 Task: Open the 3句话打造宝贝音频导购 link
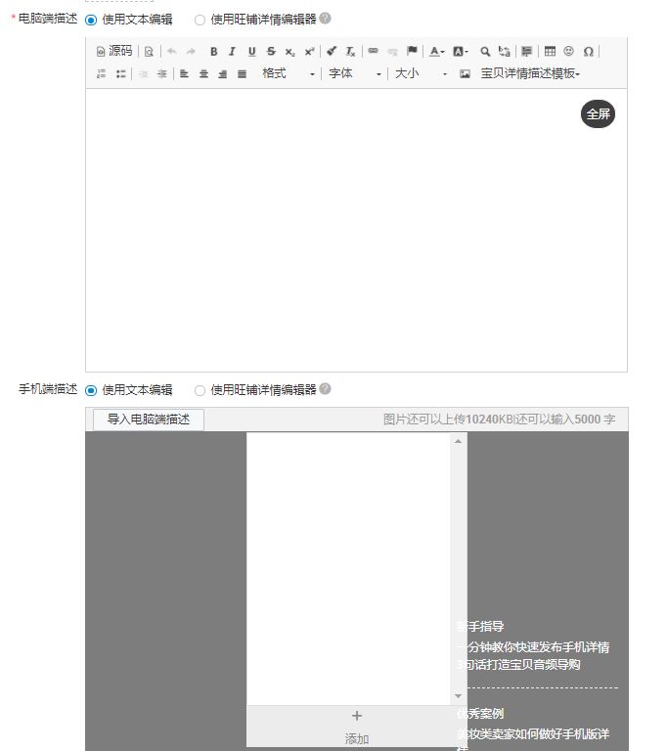pyautogui.click(x=518, y=665)
